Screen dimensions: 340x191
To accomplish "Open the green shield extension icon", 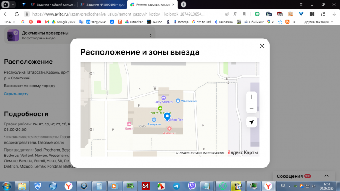I will pyautogui.click(x=257, y=14).
